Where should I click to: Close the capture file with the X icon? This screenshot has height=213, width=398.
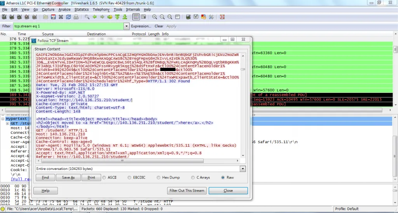pyautogui.click(x=61, y=17)
